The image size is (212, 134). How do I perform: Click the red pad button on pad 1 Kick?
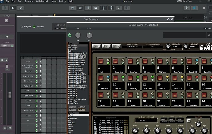pos(100,61)
